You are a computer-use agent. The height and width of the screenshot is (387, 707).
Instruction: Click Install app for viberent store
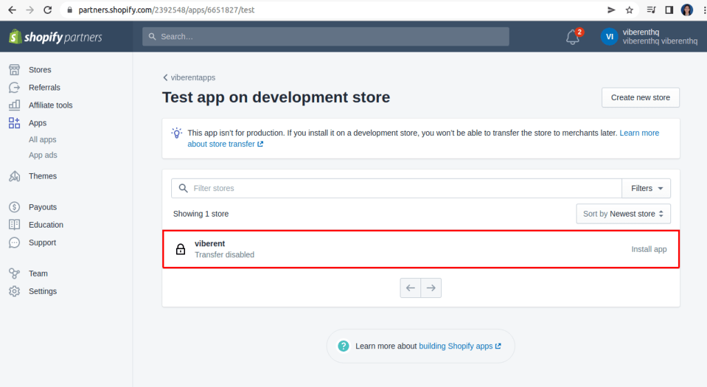(x=648, y=249)
